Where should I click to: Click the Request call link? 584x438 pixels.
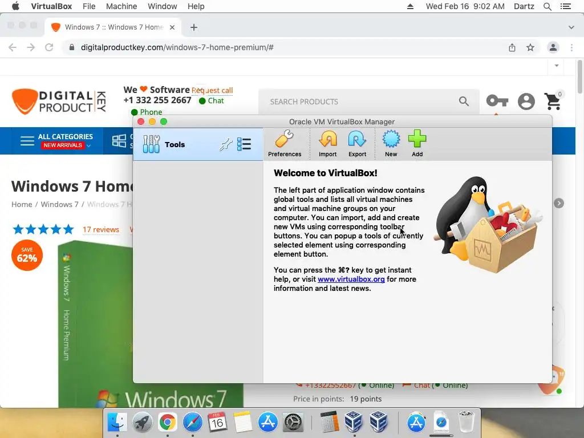pyautogui.click(x=212, y=91)
